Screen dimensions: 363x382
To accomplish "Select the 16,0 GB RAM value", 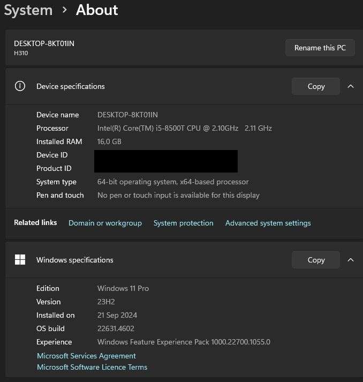I will click(109, 141).
